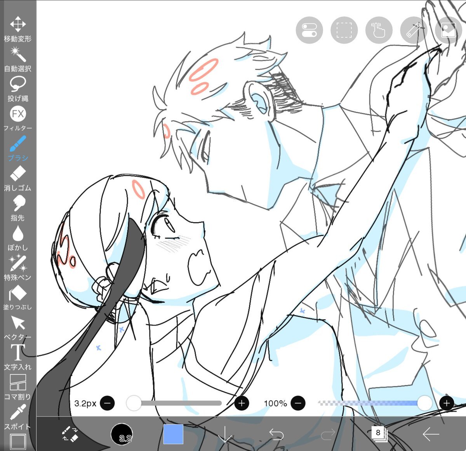Viewport: 466px width, 451px height.
Task: Open the blue color swatch
Action: 173,434
